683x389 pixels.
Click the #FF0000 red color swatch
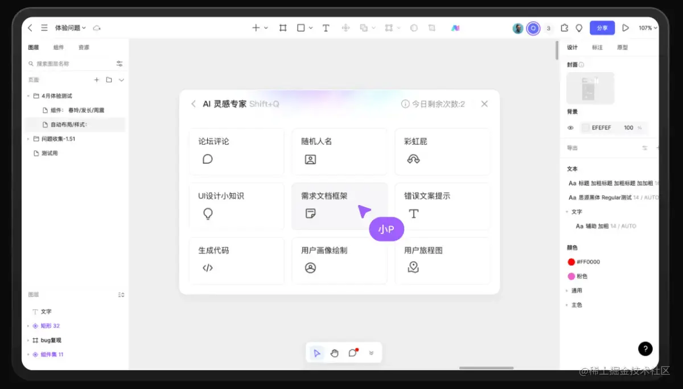click(x=571, y=262)
